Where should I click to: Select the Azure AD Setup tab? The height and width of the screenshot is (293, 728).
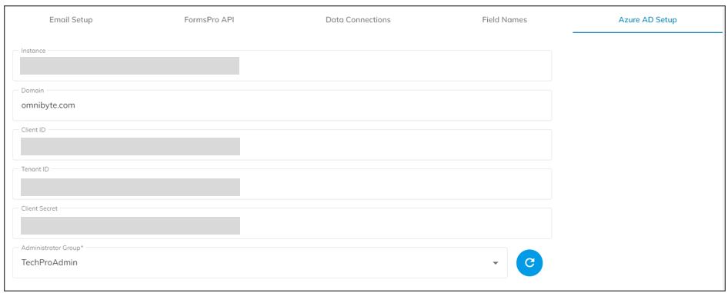coord(648,20)
